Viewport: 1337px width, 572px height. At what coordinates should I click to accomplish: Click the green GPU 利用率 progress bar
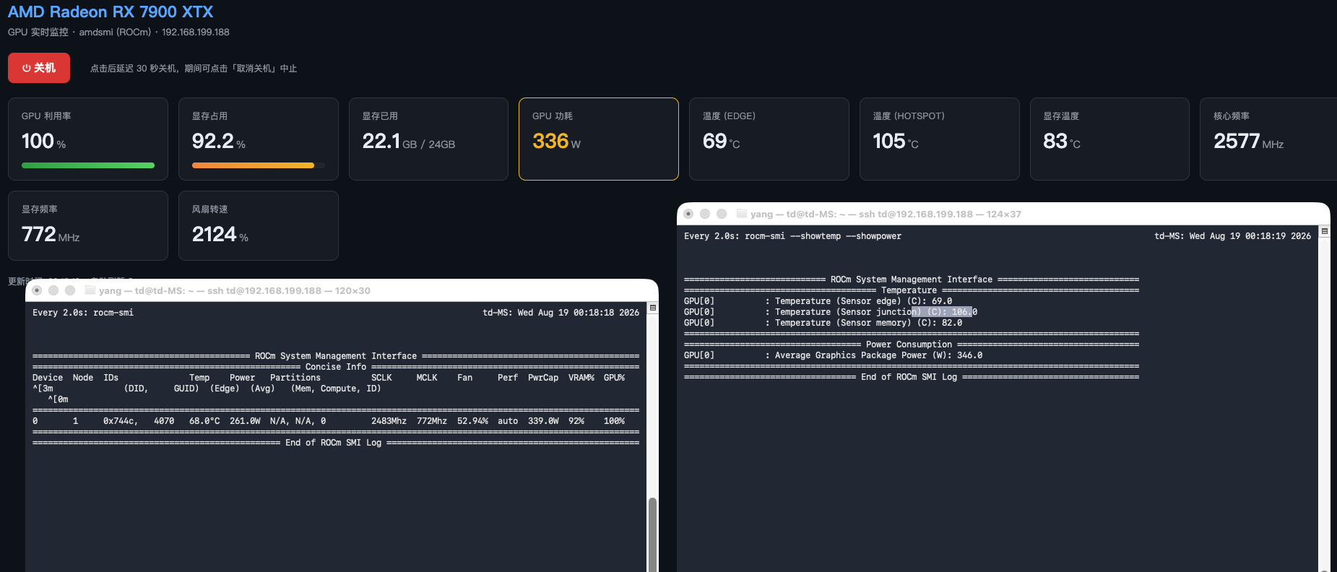point(88,165)
